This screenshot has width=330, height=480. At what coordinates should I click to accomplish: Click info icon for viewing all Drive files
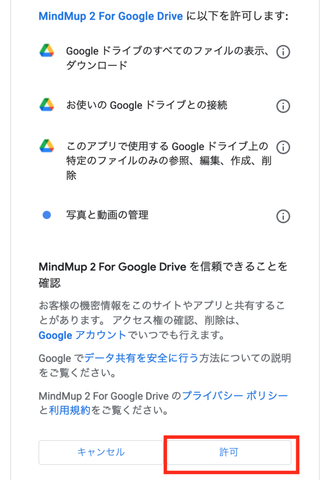pyautogui.click(x=283, y=52)
